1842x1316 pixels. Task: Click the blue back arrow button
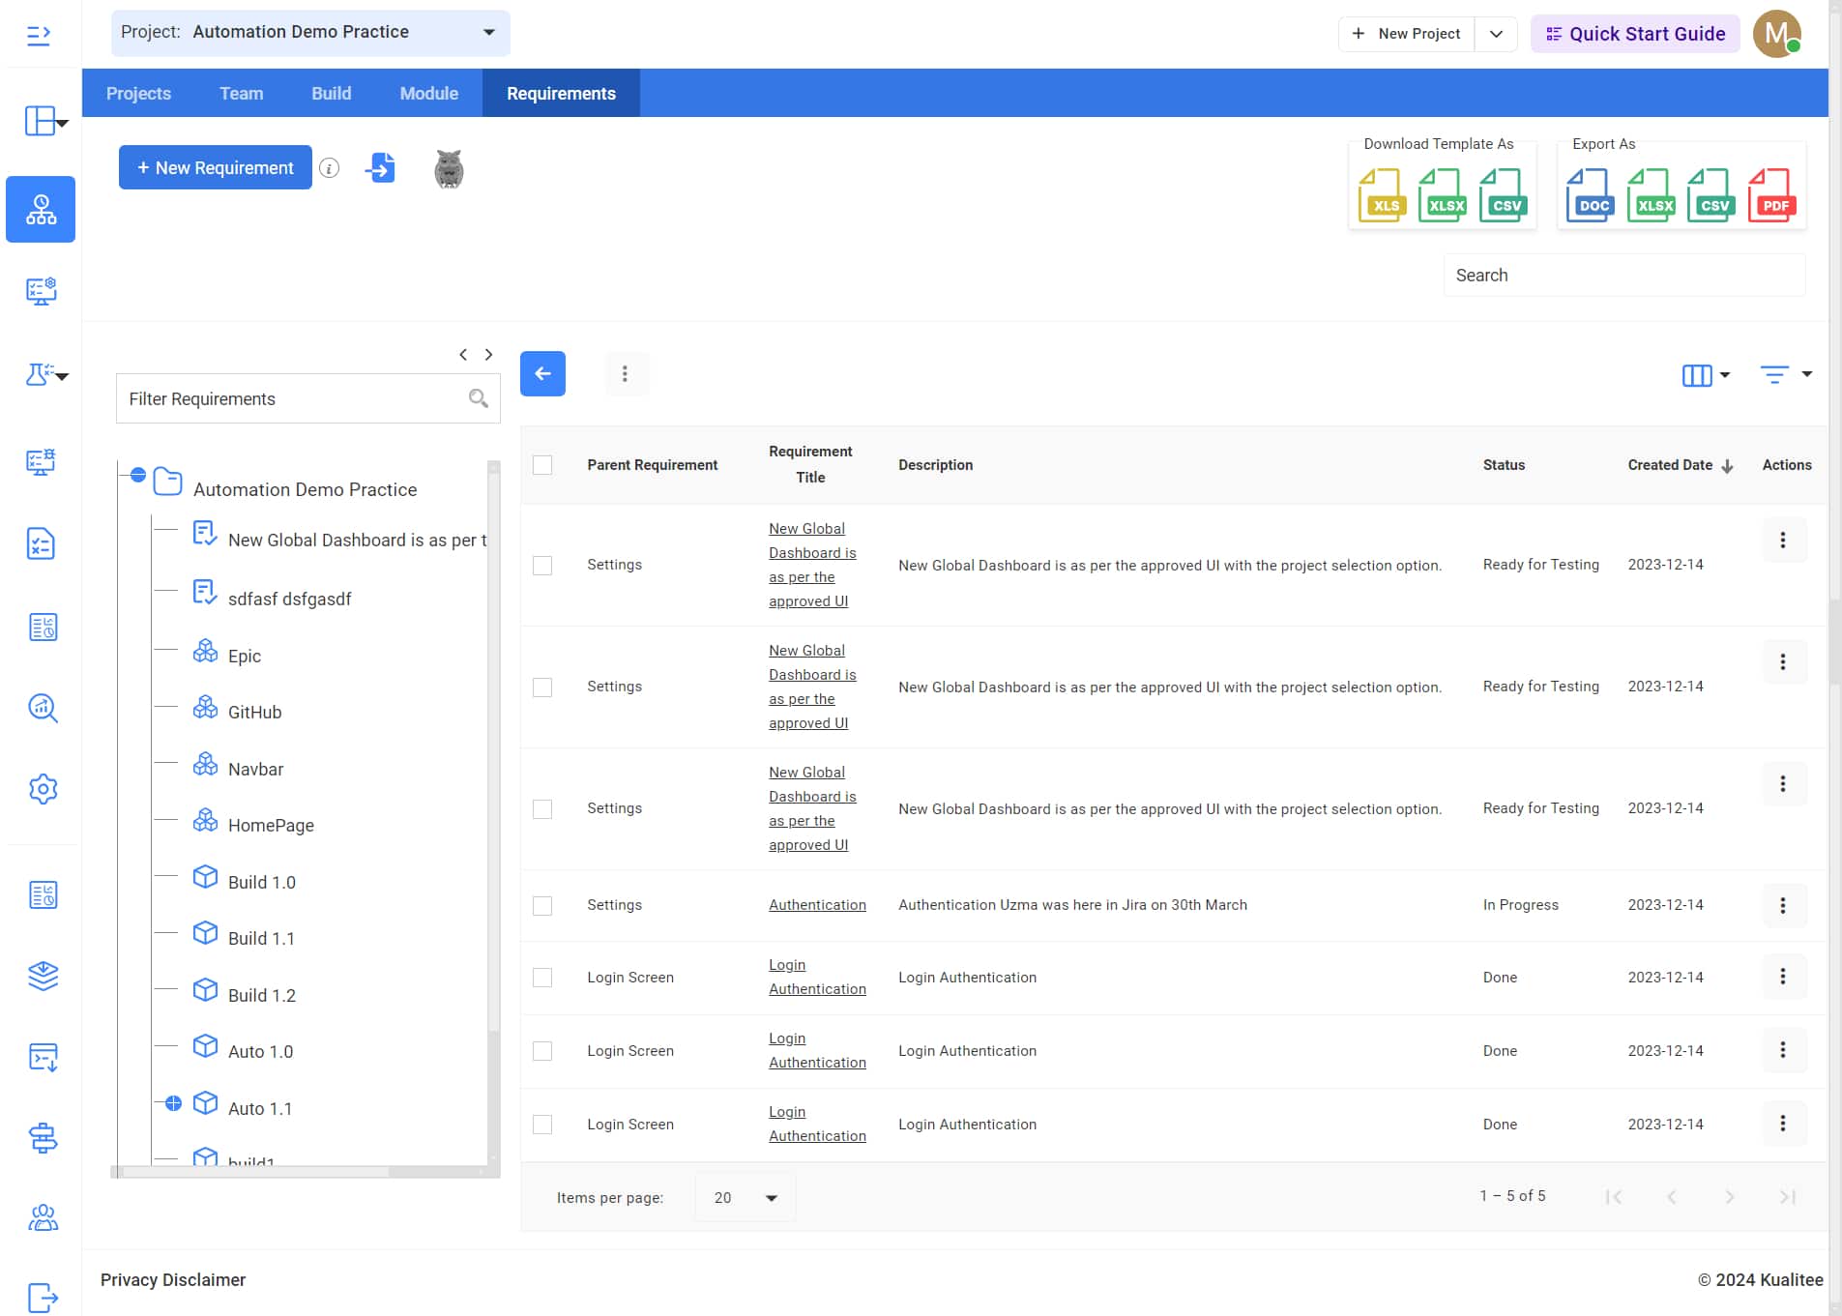(x=542, y=374)
